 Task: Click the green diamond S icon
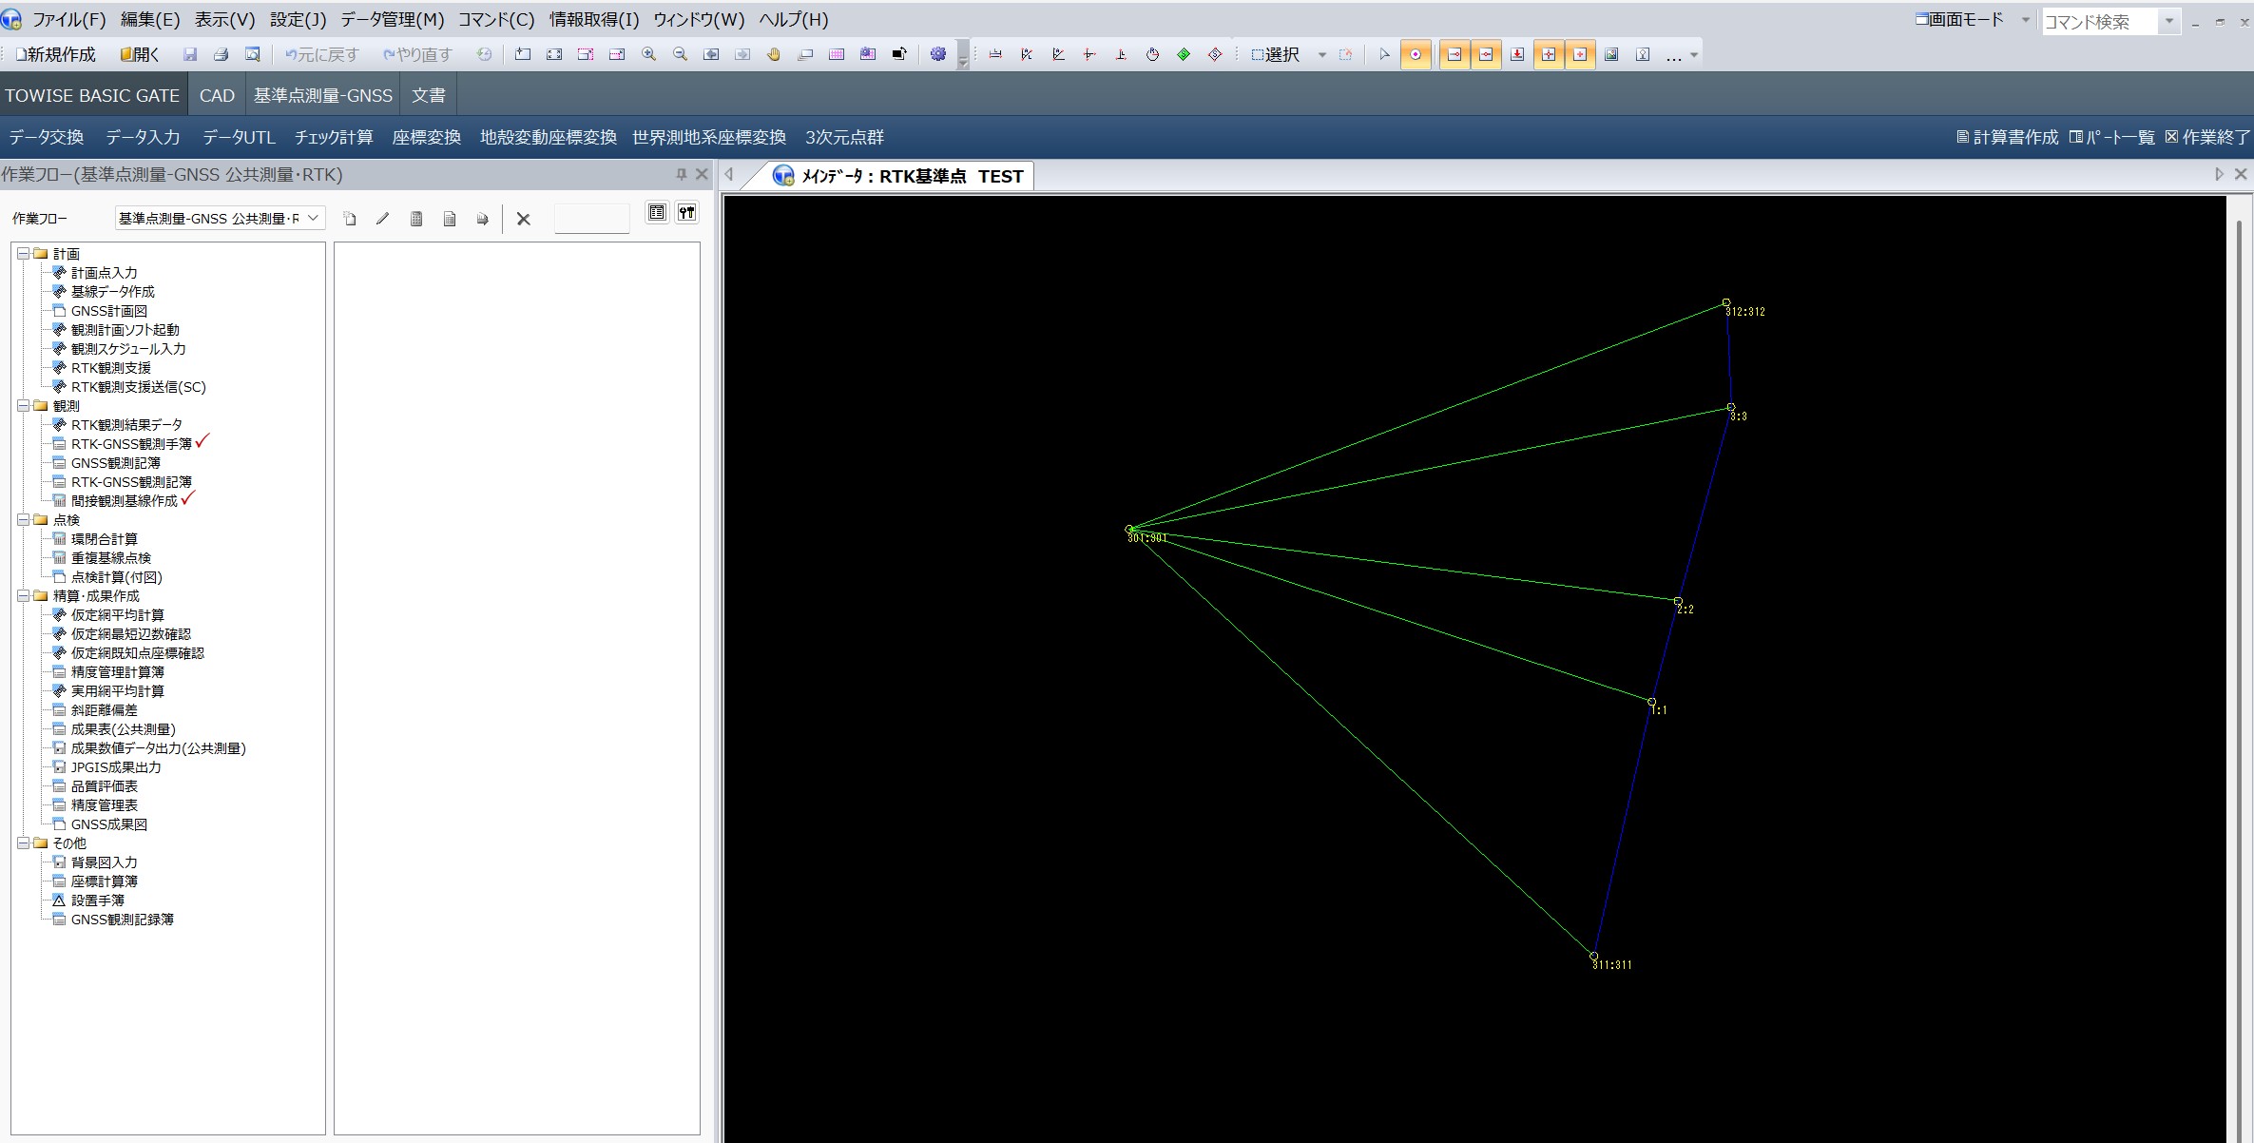tap(1184, 55)
